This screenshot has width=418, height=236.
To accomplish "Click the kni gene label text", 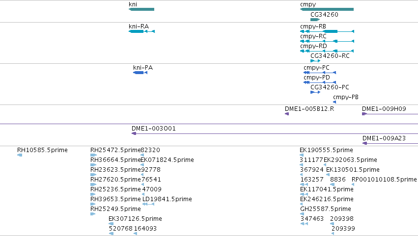I will 133,4.
